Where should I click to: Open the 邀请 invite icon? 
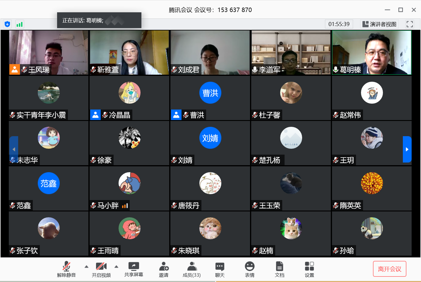click(x=164, y=269)
